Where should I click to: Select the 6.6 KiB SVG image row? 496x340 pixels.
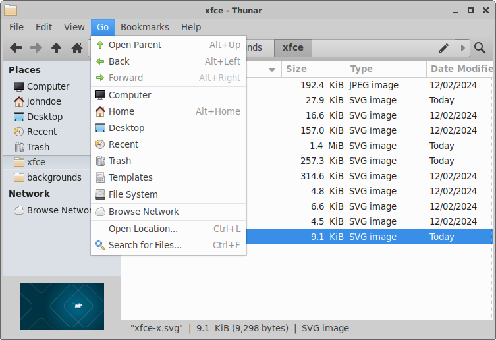tap(369, 207)
